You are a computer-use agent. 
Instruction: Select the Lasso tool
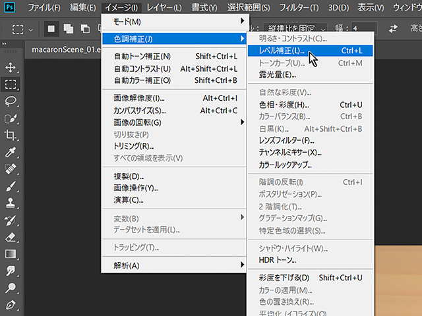pyautogui.click(x=11, y=101)
